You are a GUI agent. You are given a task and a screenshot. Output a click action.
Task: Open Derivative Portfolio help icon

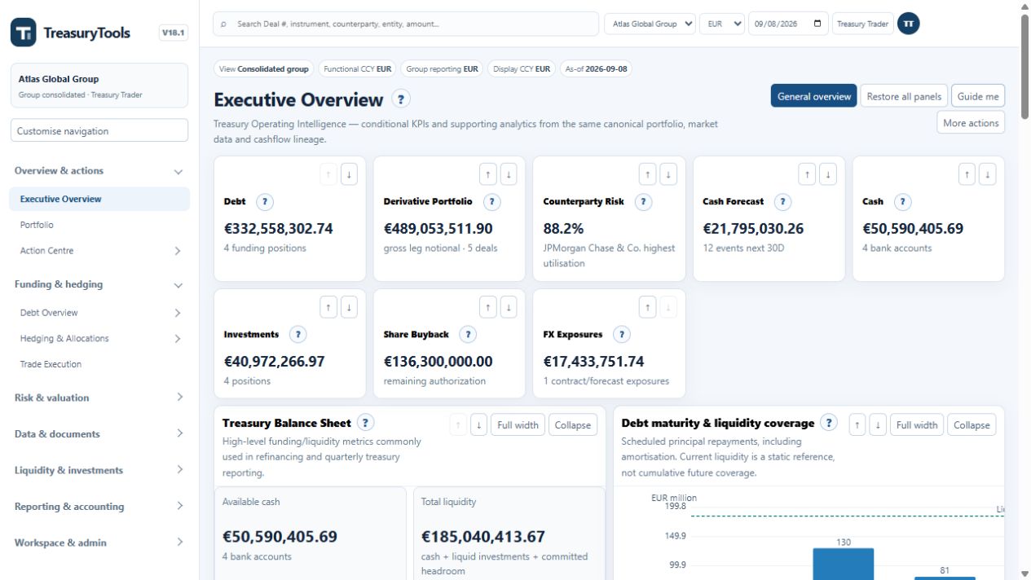point(492,202)
